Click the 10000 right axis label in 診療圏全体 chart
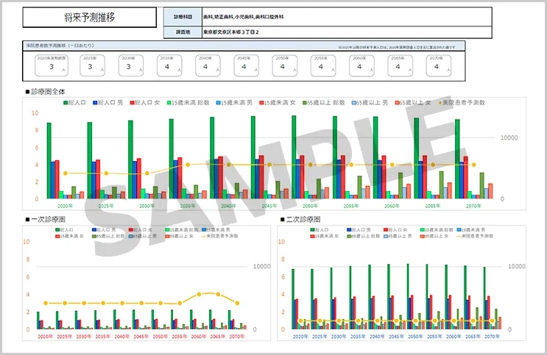 509,137
